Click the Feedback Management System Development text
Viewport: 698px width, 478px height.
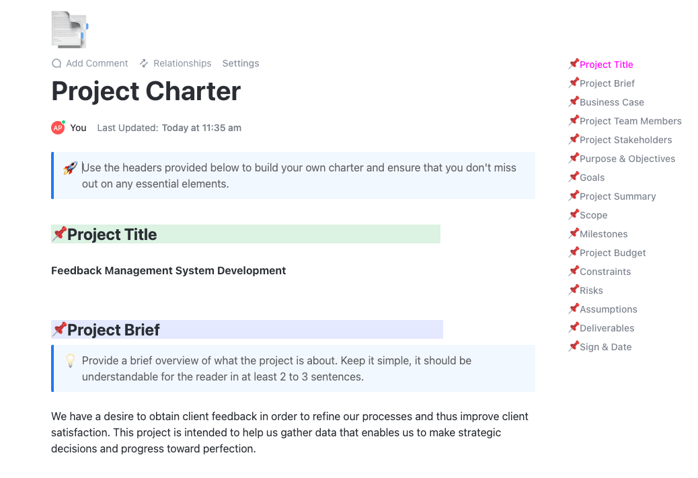click(168, 271)
